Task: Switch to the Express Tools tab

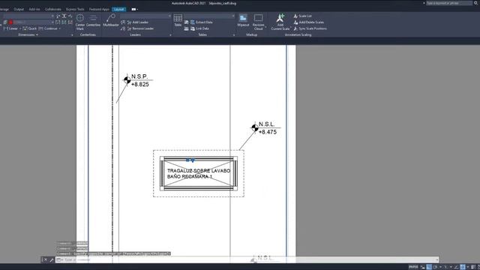Action: point(75,9)
